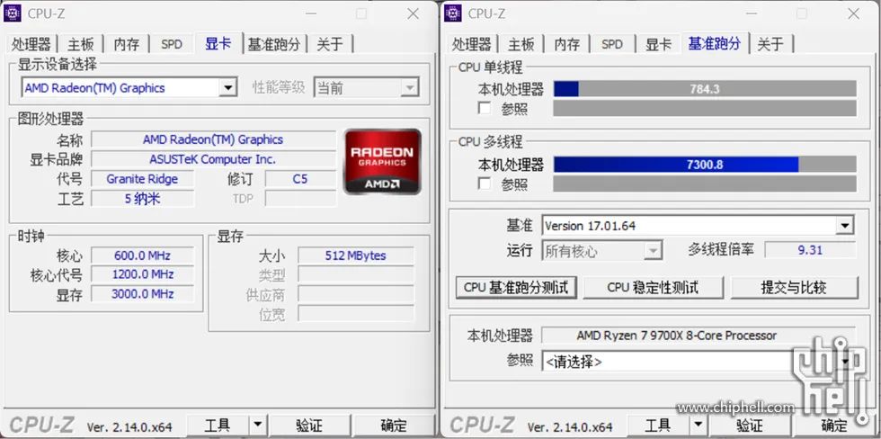The width and height of the screenshot is (881, 439).
Task: Switch to SPD tab in left window
Action: point(172,44)
